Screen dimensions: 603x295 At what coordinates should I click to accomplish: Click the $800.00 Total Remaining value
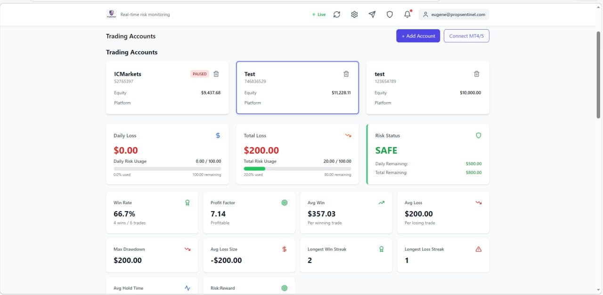473,173
